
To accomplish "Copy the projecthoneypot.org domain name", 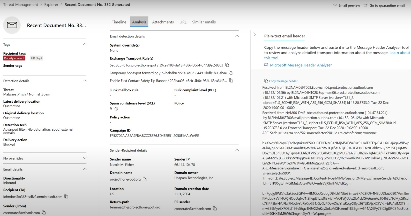I will tap(145, 179).
